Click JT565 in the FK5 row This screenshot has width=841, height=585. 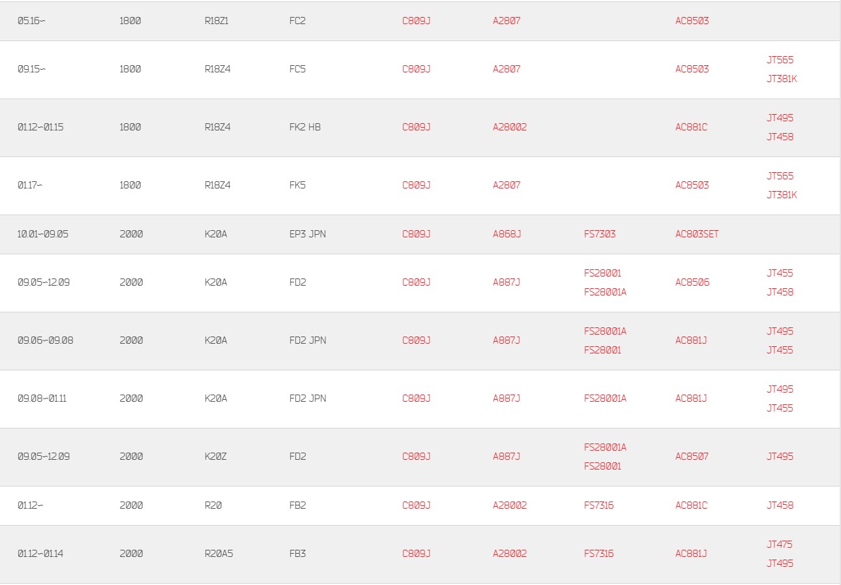[x=780, y=176]
